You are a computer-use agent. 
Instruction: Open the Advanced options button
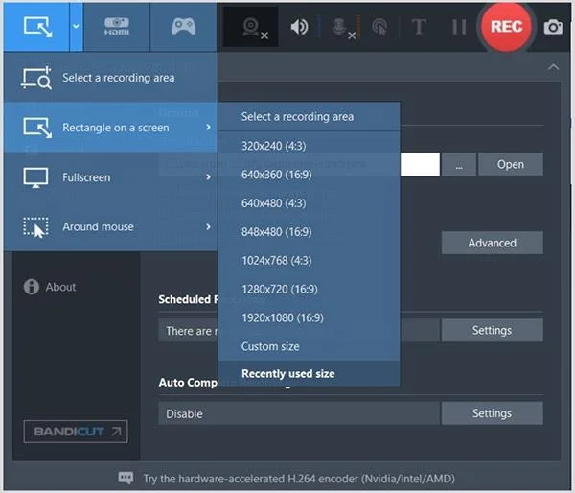point(493,243)
